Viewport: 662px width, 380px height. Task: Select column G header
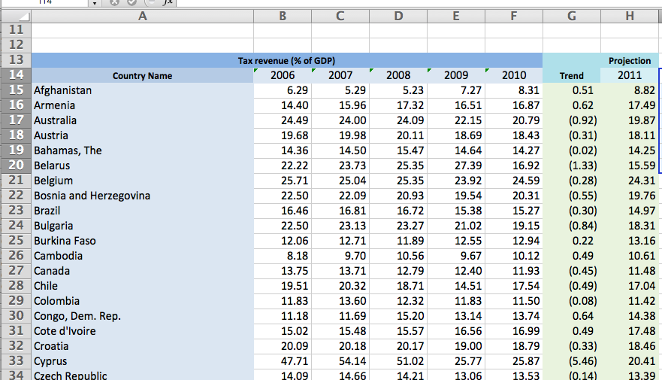click(x=572, y=15)
